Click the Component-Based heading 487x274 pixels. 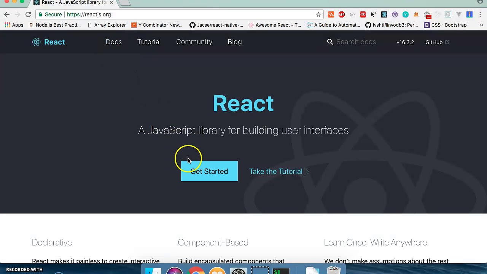[x=213, y=242]
